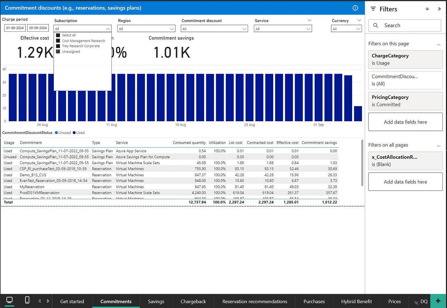Click the charge period start date 01-08-2024

pos(15,28)
